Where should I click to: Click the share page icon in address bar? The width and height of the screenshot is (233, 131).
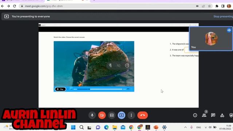[203, 6]
